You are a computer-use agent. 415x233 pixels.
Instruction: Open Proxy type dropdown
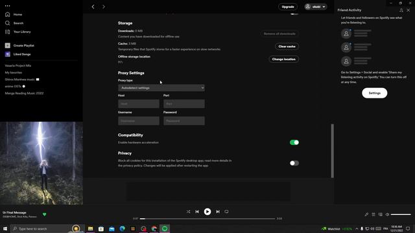pyautogui.click(x=161, y=88)
